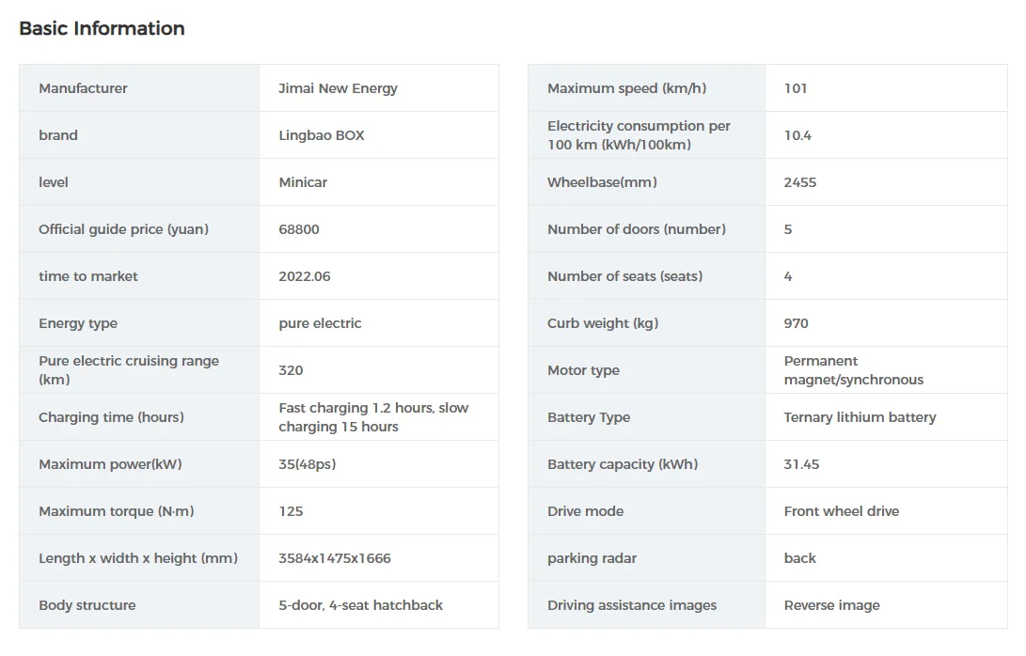
Task: Click the maximum speed value 101
Action: pyautogui.click(x=796, y=88)
